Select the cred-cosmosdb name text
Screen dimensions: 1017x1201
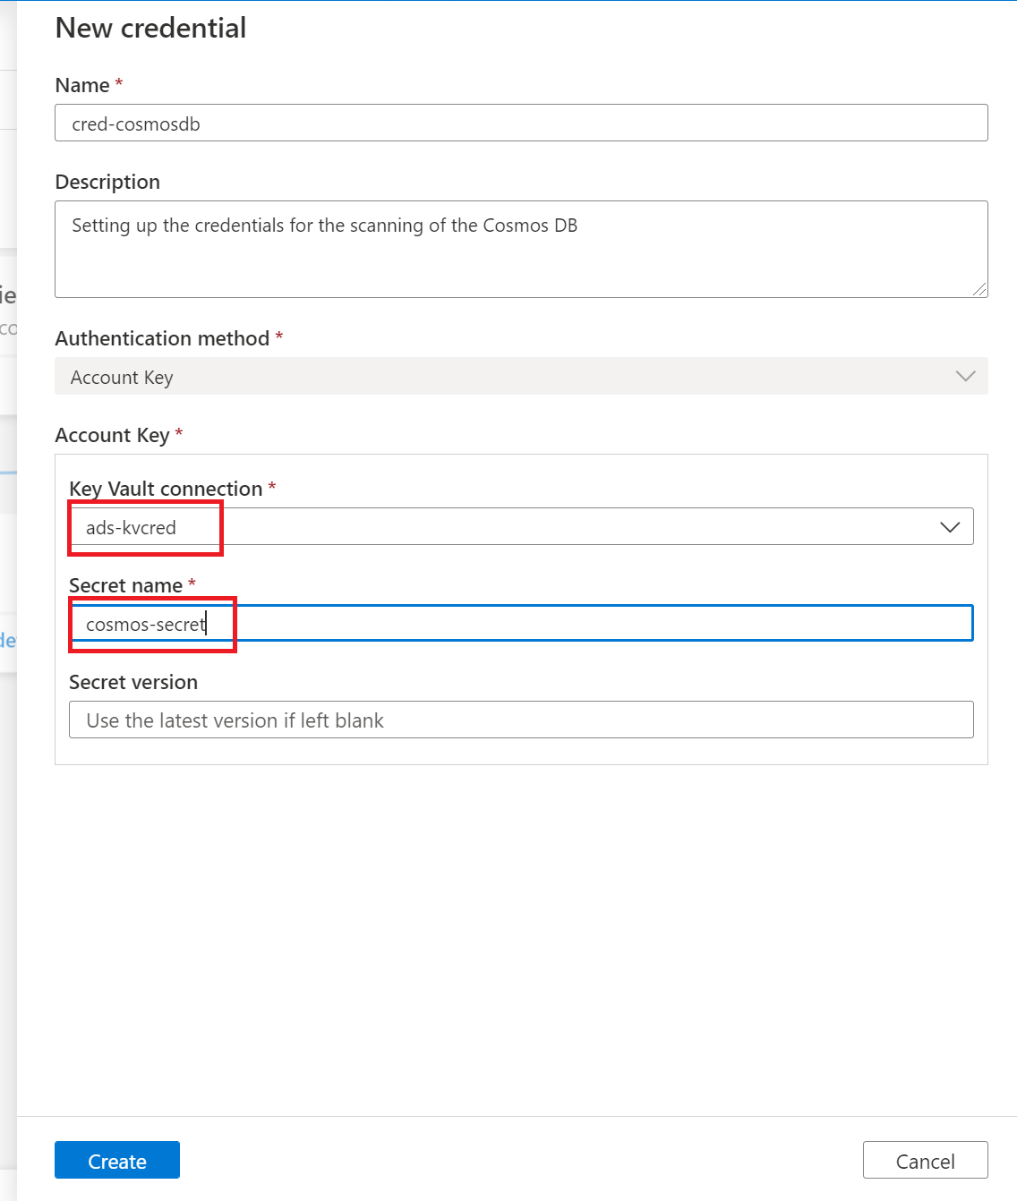click(x=136, y=123)
